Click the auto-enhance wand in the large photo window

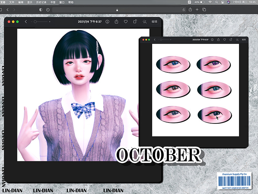tap(144, 22)
